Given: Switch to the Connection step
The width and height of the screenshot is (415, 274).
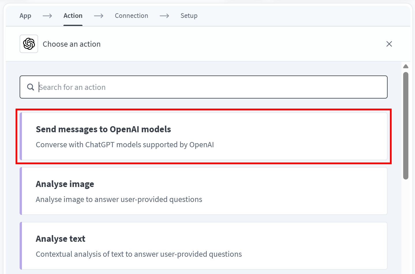Looking at the screenshot, I should click(132, 16).
